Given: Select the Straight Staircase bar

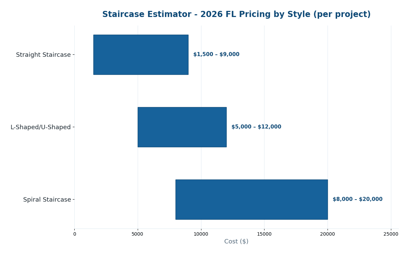Looking at the screenshot, I should [x=141, y=55].
